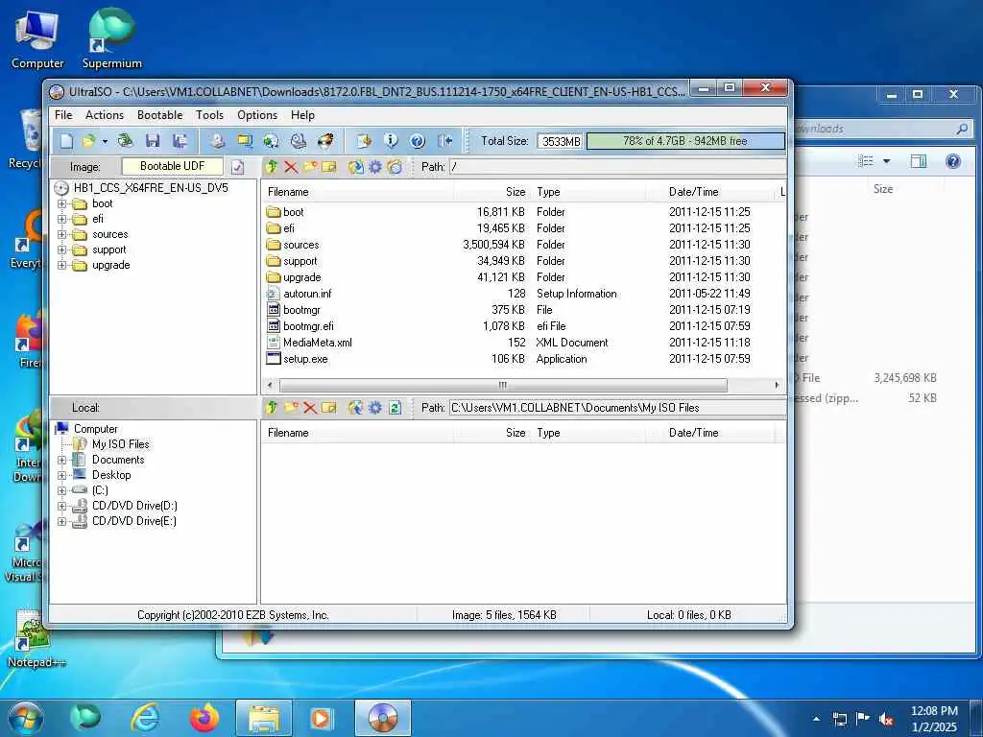Select HB1_CCS_X64FRE_EN-US_DV5 root tree node
983x737 pixels.
pos(151,188)
